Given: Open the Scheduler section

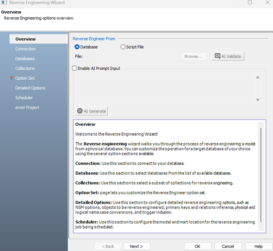Looking at the screenshot, I should pos(24,98).
